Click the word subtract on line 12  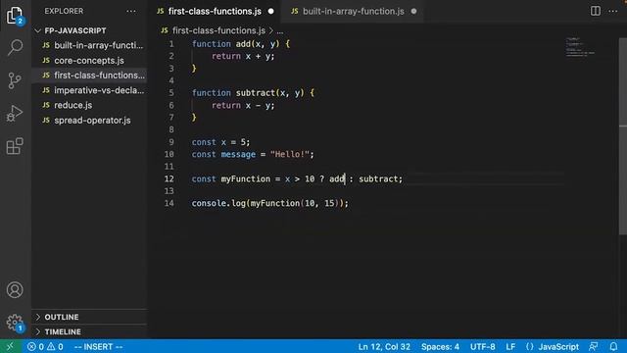[x=378, y=178]
